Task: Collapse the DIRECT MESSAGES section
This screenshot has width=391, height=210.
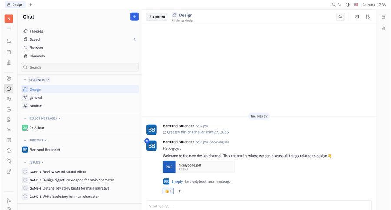Action: [25, 118]
